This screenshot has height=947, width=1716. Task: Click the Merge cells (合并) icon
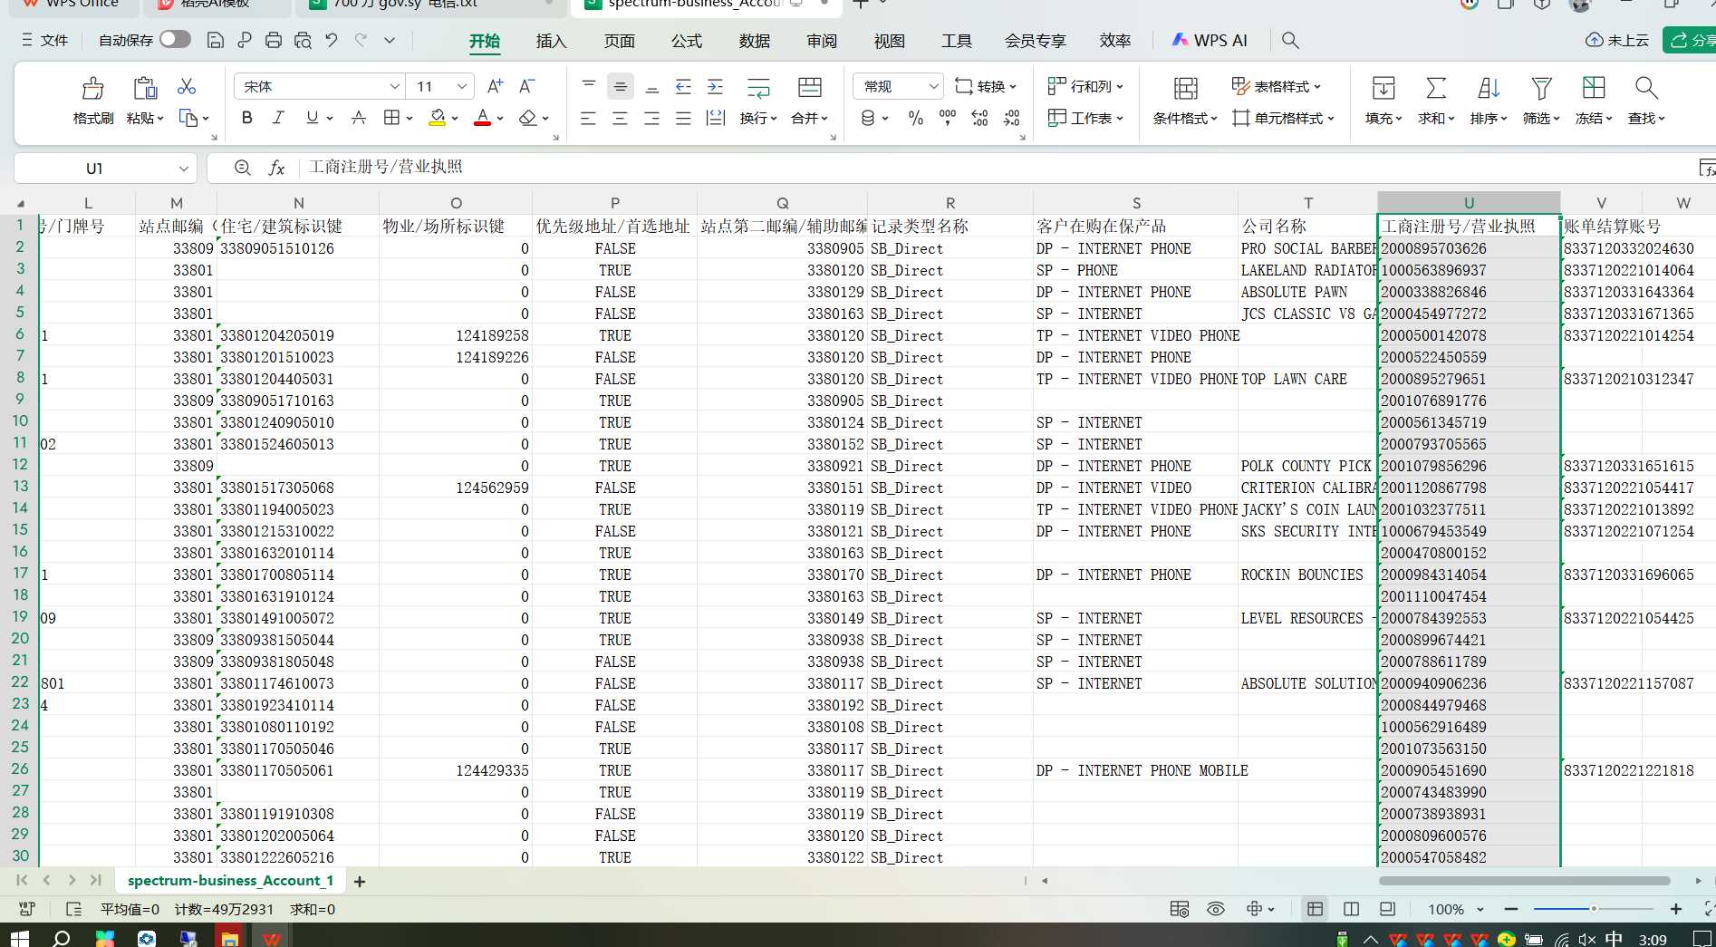(x=809, y=88)
